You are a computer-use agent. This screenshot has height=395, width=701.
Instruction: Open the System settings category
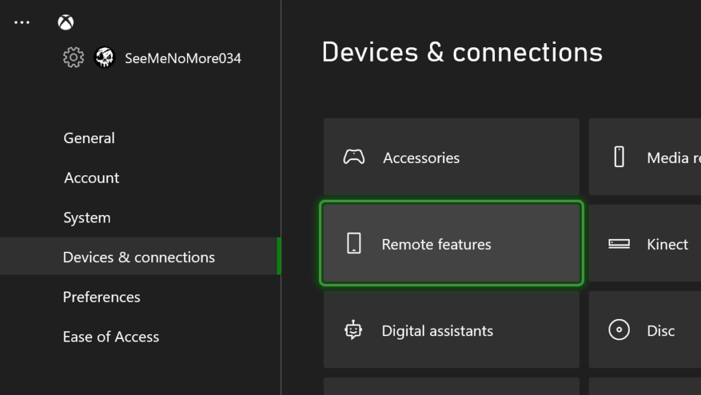click(x=87, y=217)
